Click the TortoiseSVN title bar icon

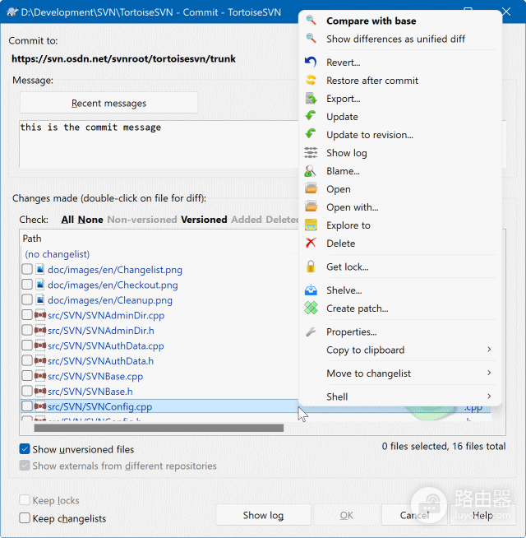tap(12, 12)
